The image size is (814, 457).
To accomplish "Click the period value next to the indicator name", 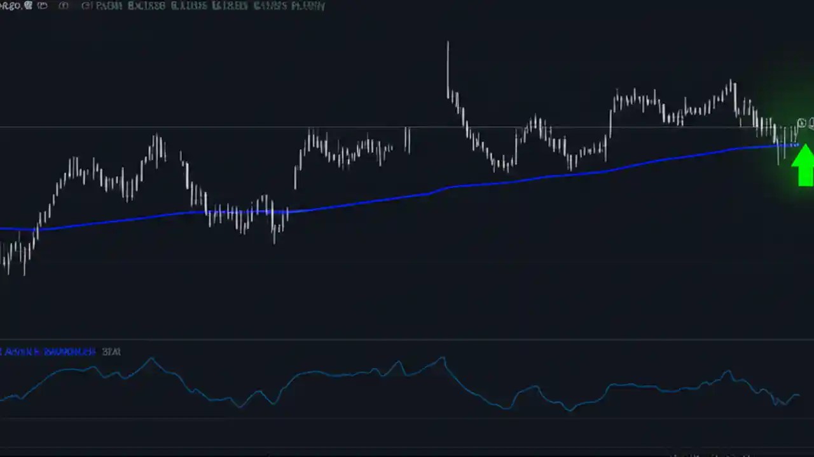I will [112, 352].
